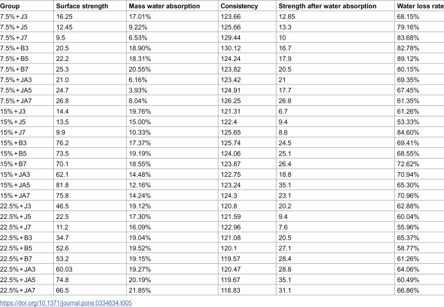Open the doi.org journal.pone.0334834.t005 link
Screen dimensions: 444x307
[66, 303]
